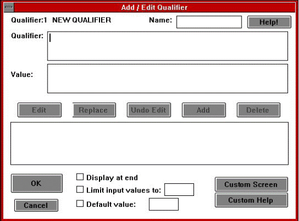299x221 pixels.
Task: Click the Edit button
Action: (39, 110)
